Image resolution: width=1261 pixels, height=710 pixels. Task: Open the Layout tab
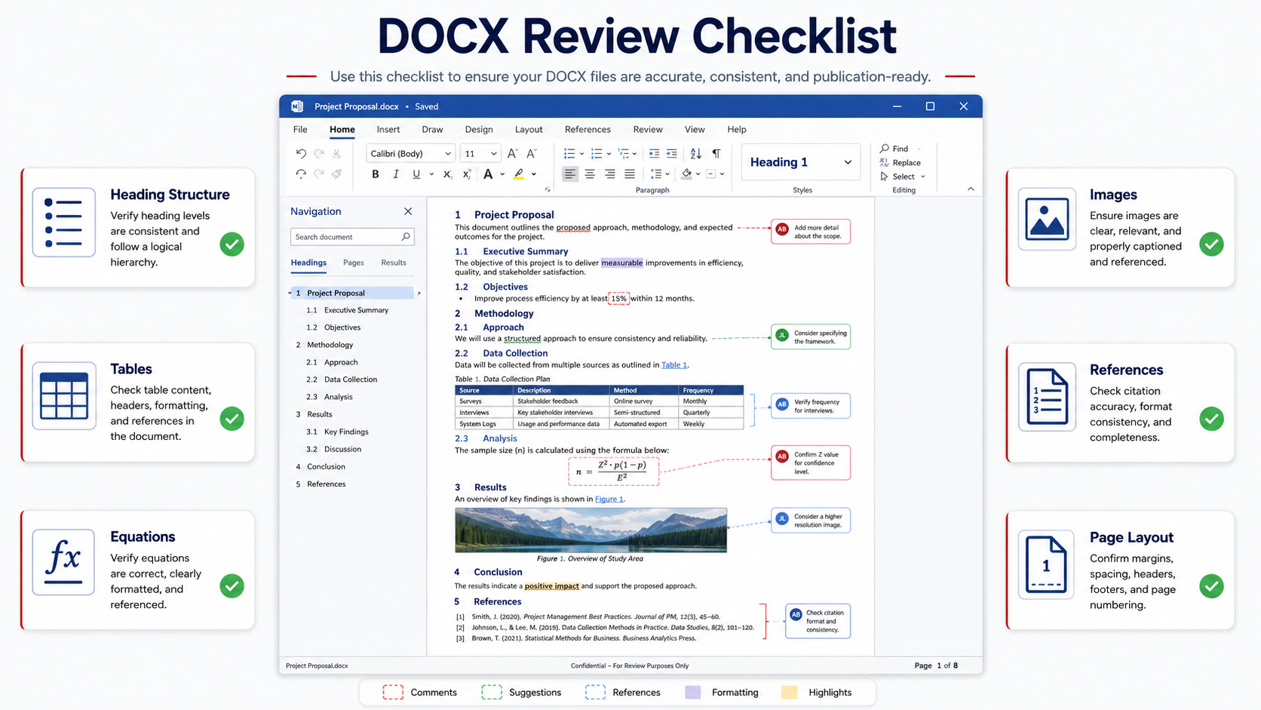point(529,129)
